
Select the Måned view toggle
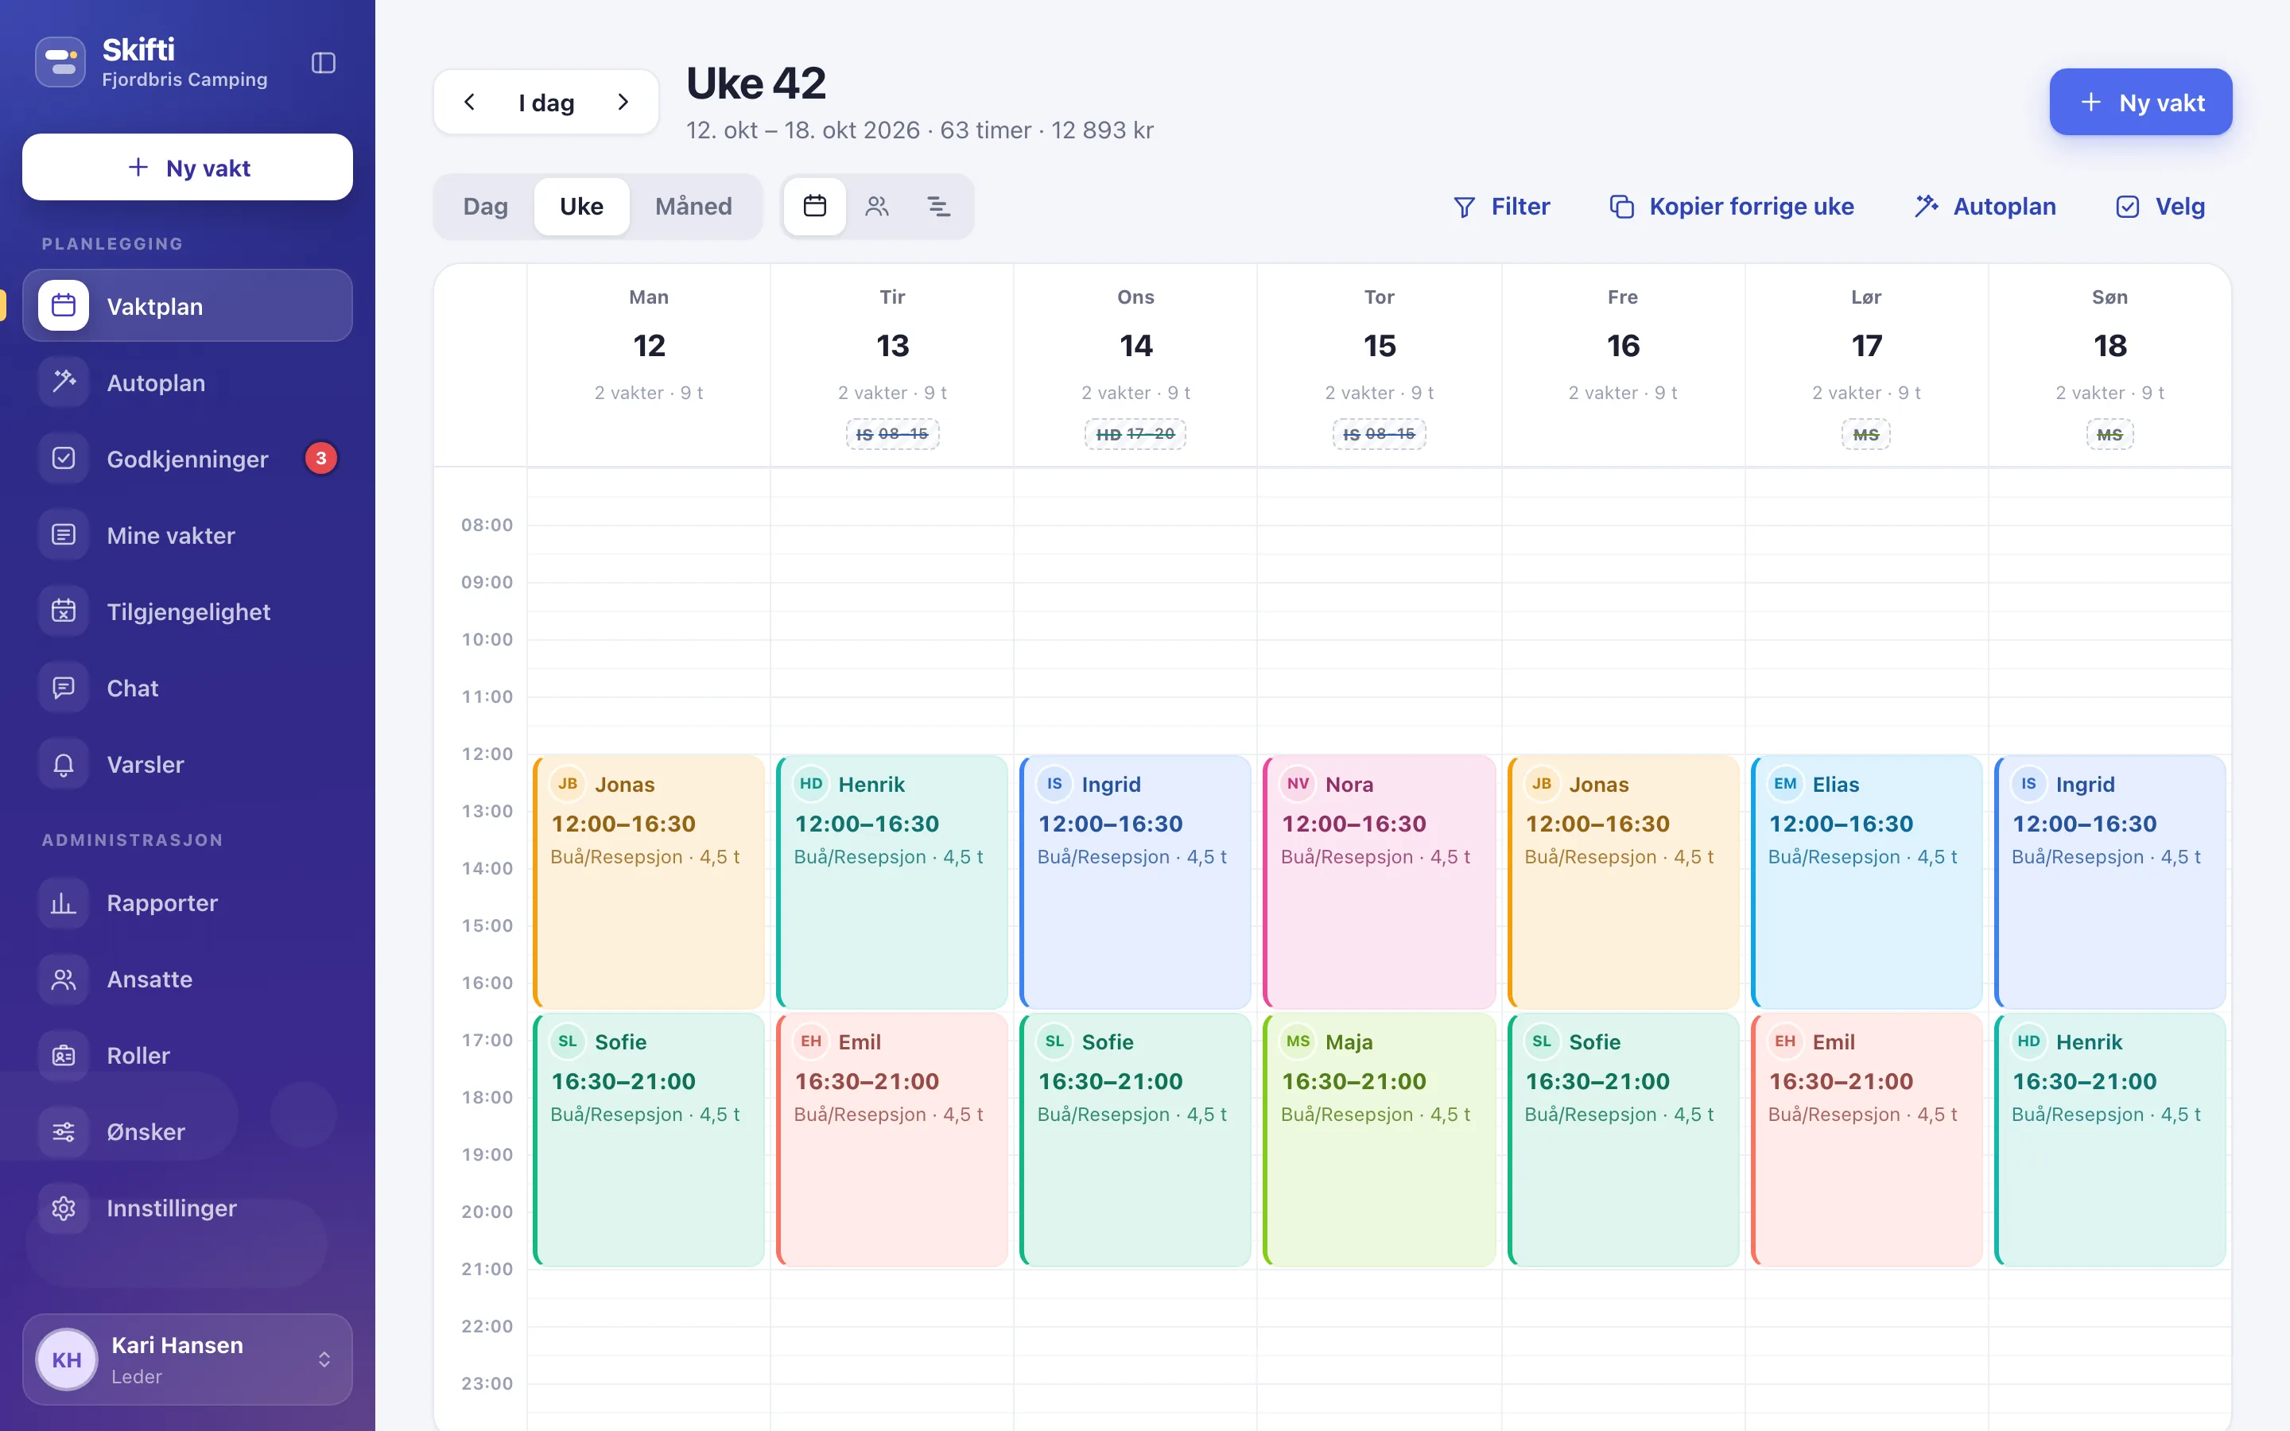(x=693, y=207)
